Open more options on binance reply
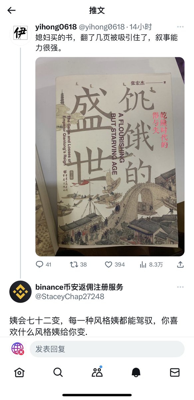Image resolution: width=194 pixels, height=400 pixels. [180, 287]
